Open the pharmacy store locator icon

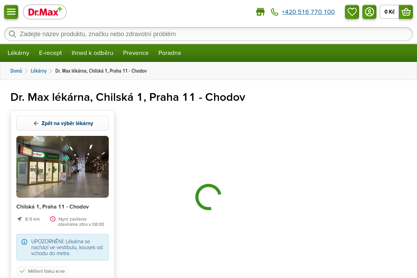coord(260,12)
